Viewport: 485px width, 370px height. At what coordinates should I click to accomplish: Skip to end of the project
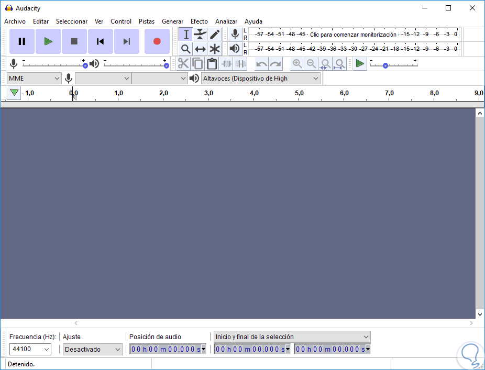click(x=127, y=41)
